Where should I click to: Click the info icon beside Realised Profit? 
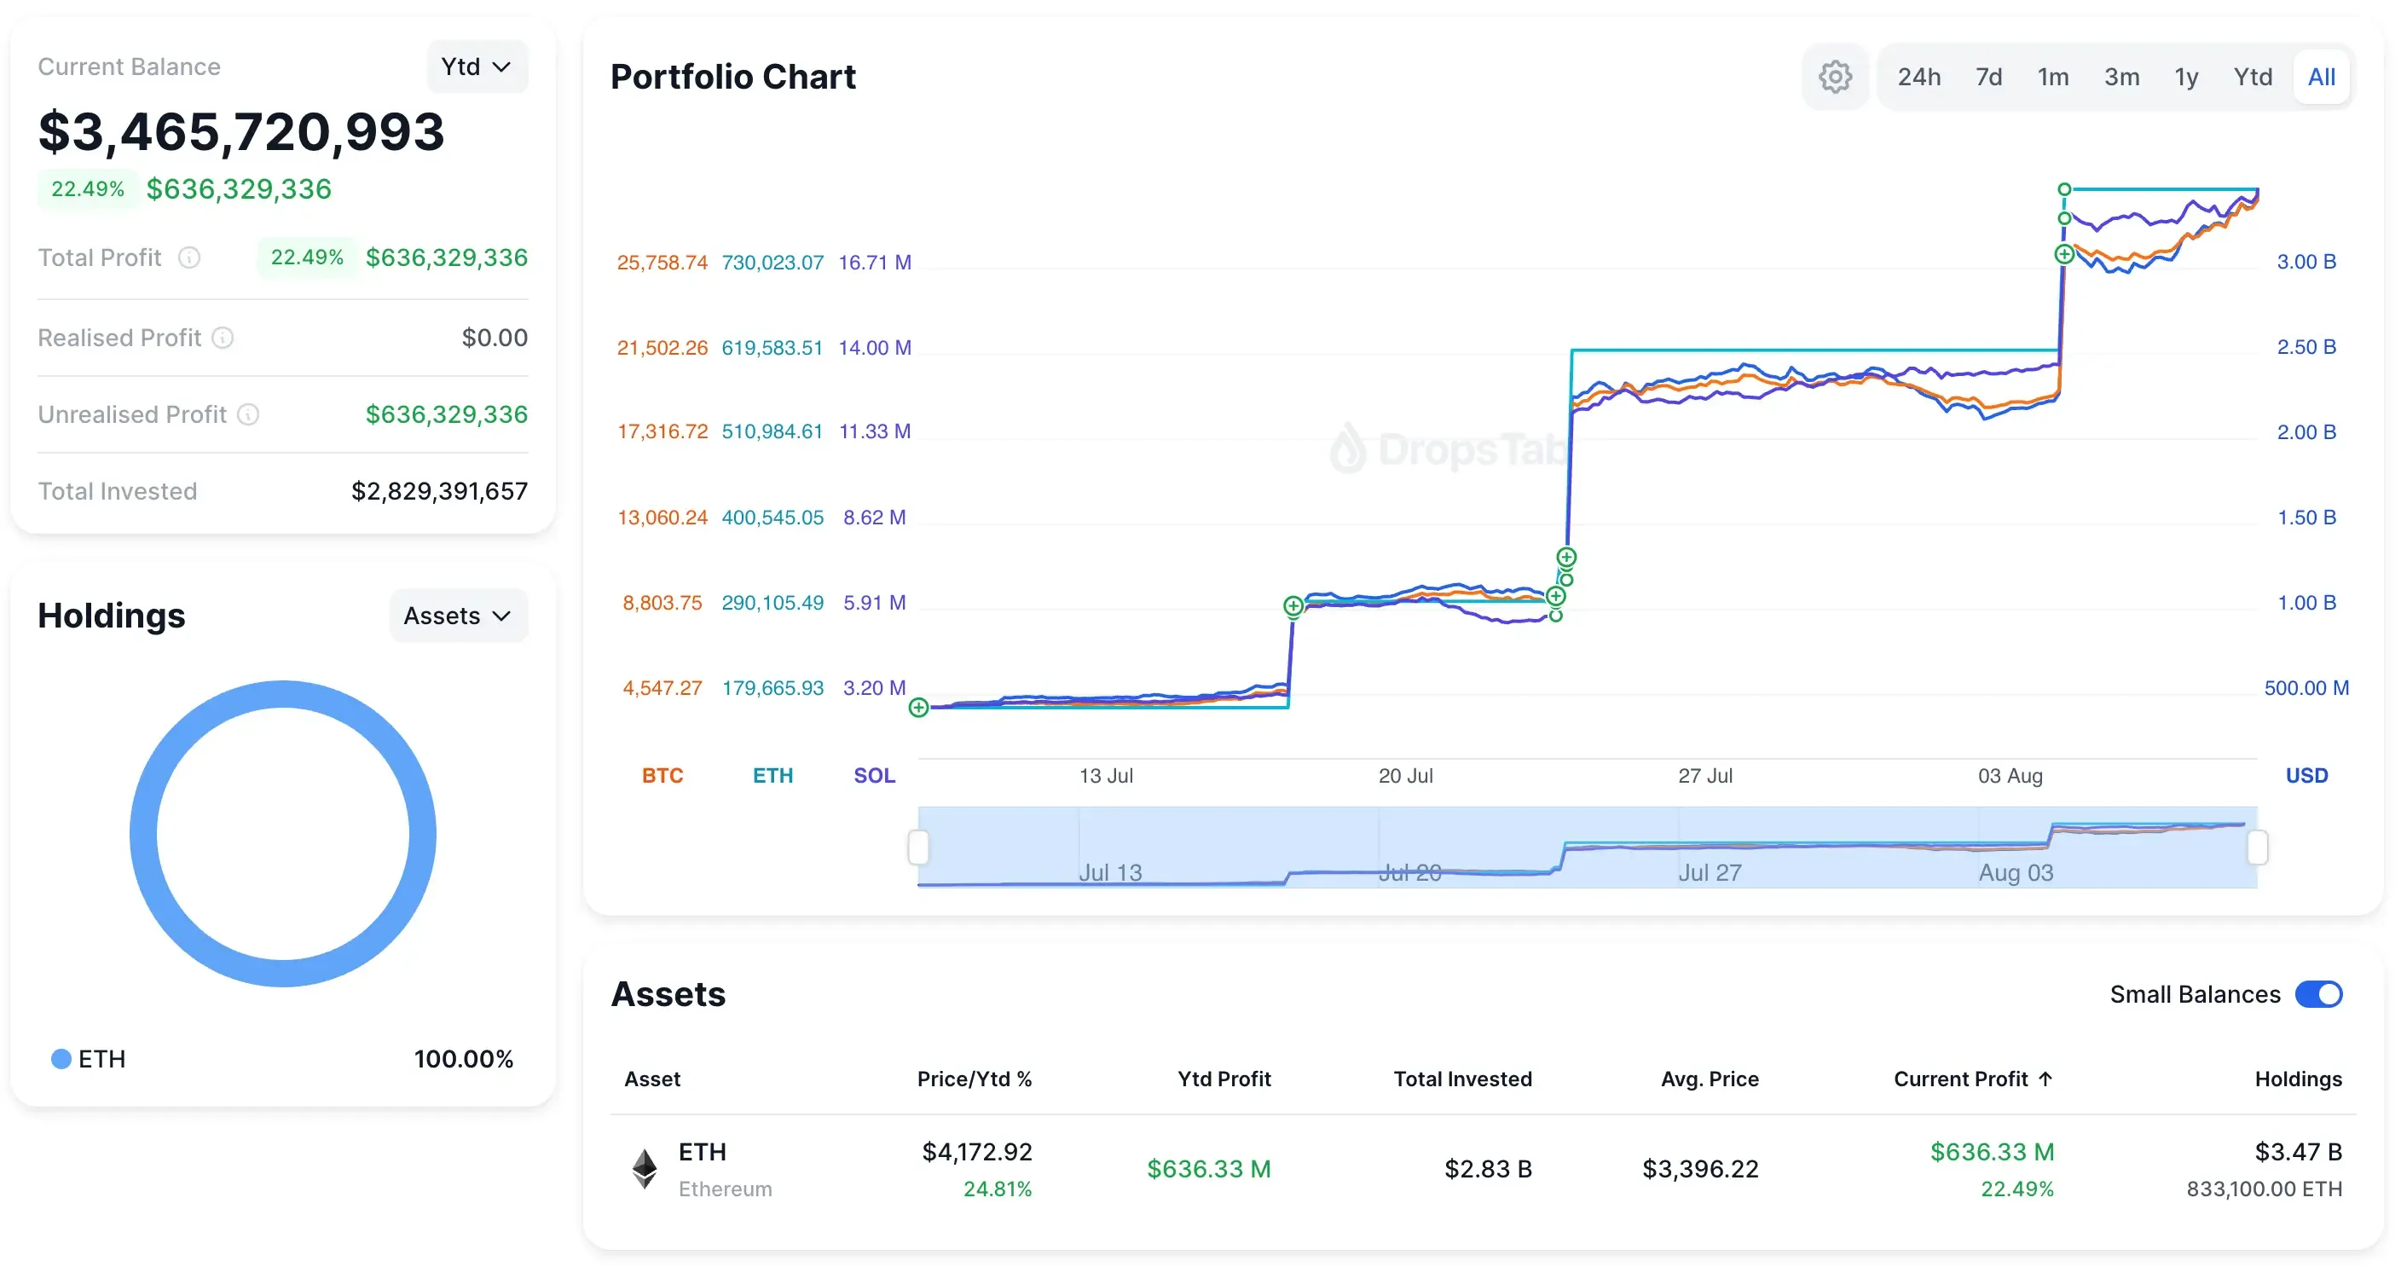click(x=223, y=338)
